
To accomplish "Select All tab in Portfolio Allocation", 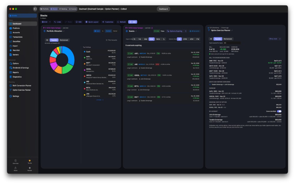I will 47,40.
